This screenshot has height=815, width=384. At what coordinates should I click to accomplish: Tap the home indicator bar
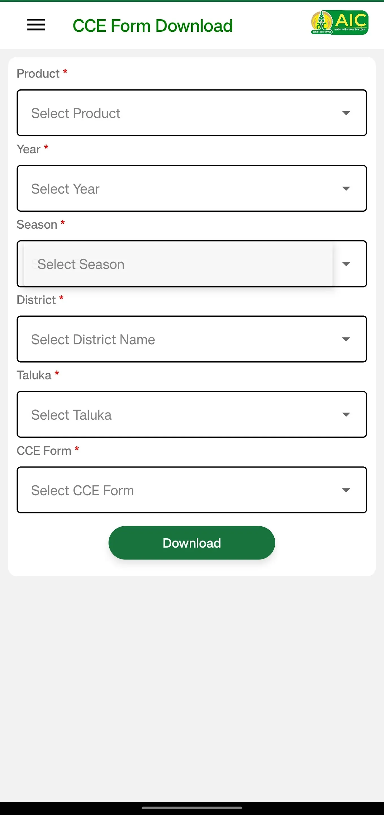pyautogui.click(x=192, y=808)
